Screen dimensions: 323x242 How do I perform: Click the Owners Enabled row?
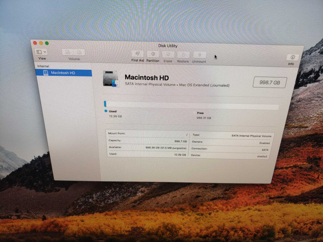[x=231, y=142]
